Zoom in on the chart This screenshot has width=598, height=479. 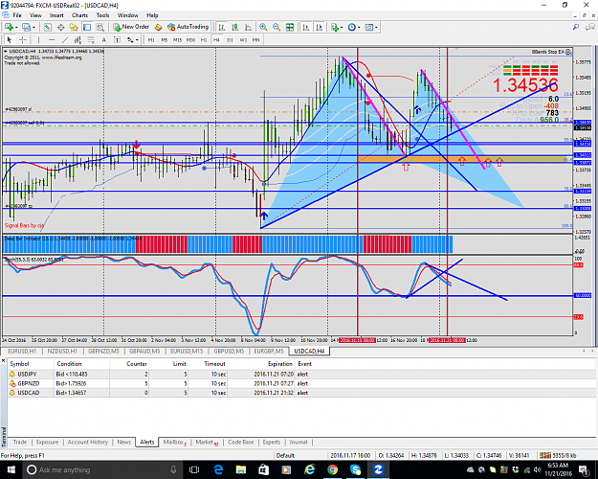(263, 27)
